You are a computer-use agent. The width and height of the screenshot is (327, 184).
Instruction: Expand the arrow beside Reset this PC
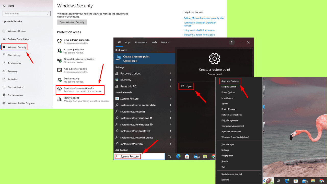coord(170,86)
